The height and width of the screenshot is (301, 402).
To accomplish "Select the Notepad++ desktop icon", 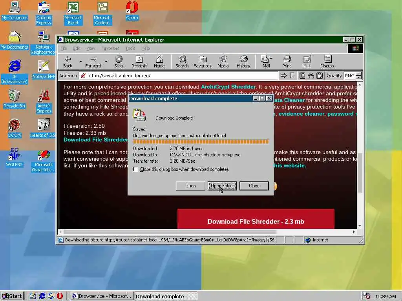I will 44,69.
